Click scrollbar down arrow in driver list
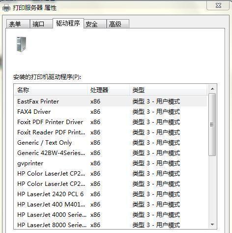 [x=212, y=225]
